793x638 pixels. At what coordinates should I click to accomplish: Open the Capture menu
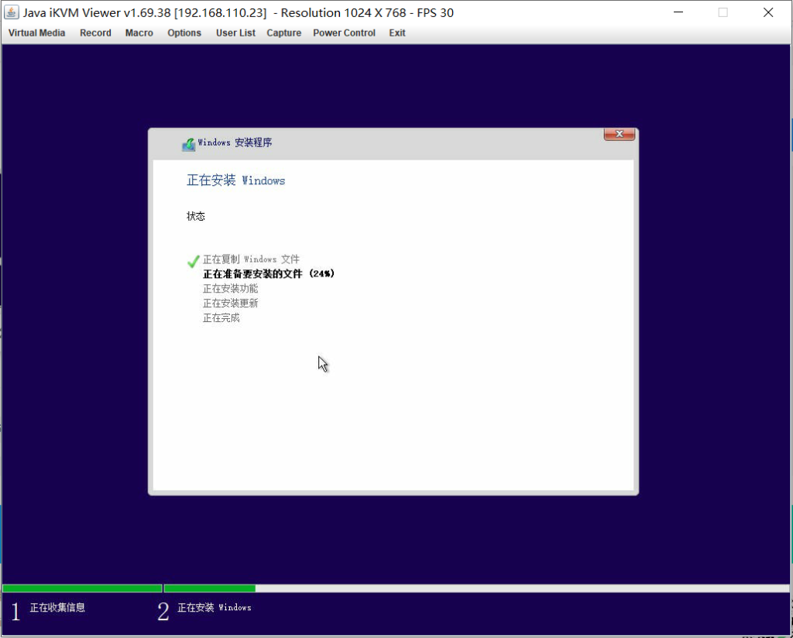(x=283, y=33)
